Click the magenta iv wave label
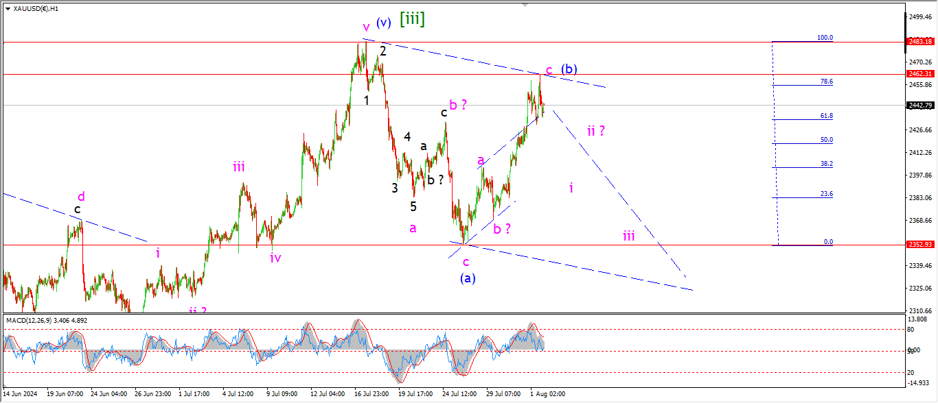Image resolution: width=938 pixels, height=403 pixels. click(275, 258)
